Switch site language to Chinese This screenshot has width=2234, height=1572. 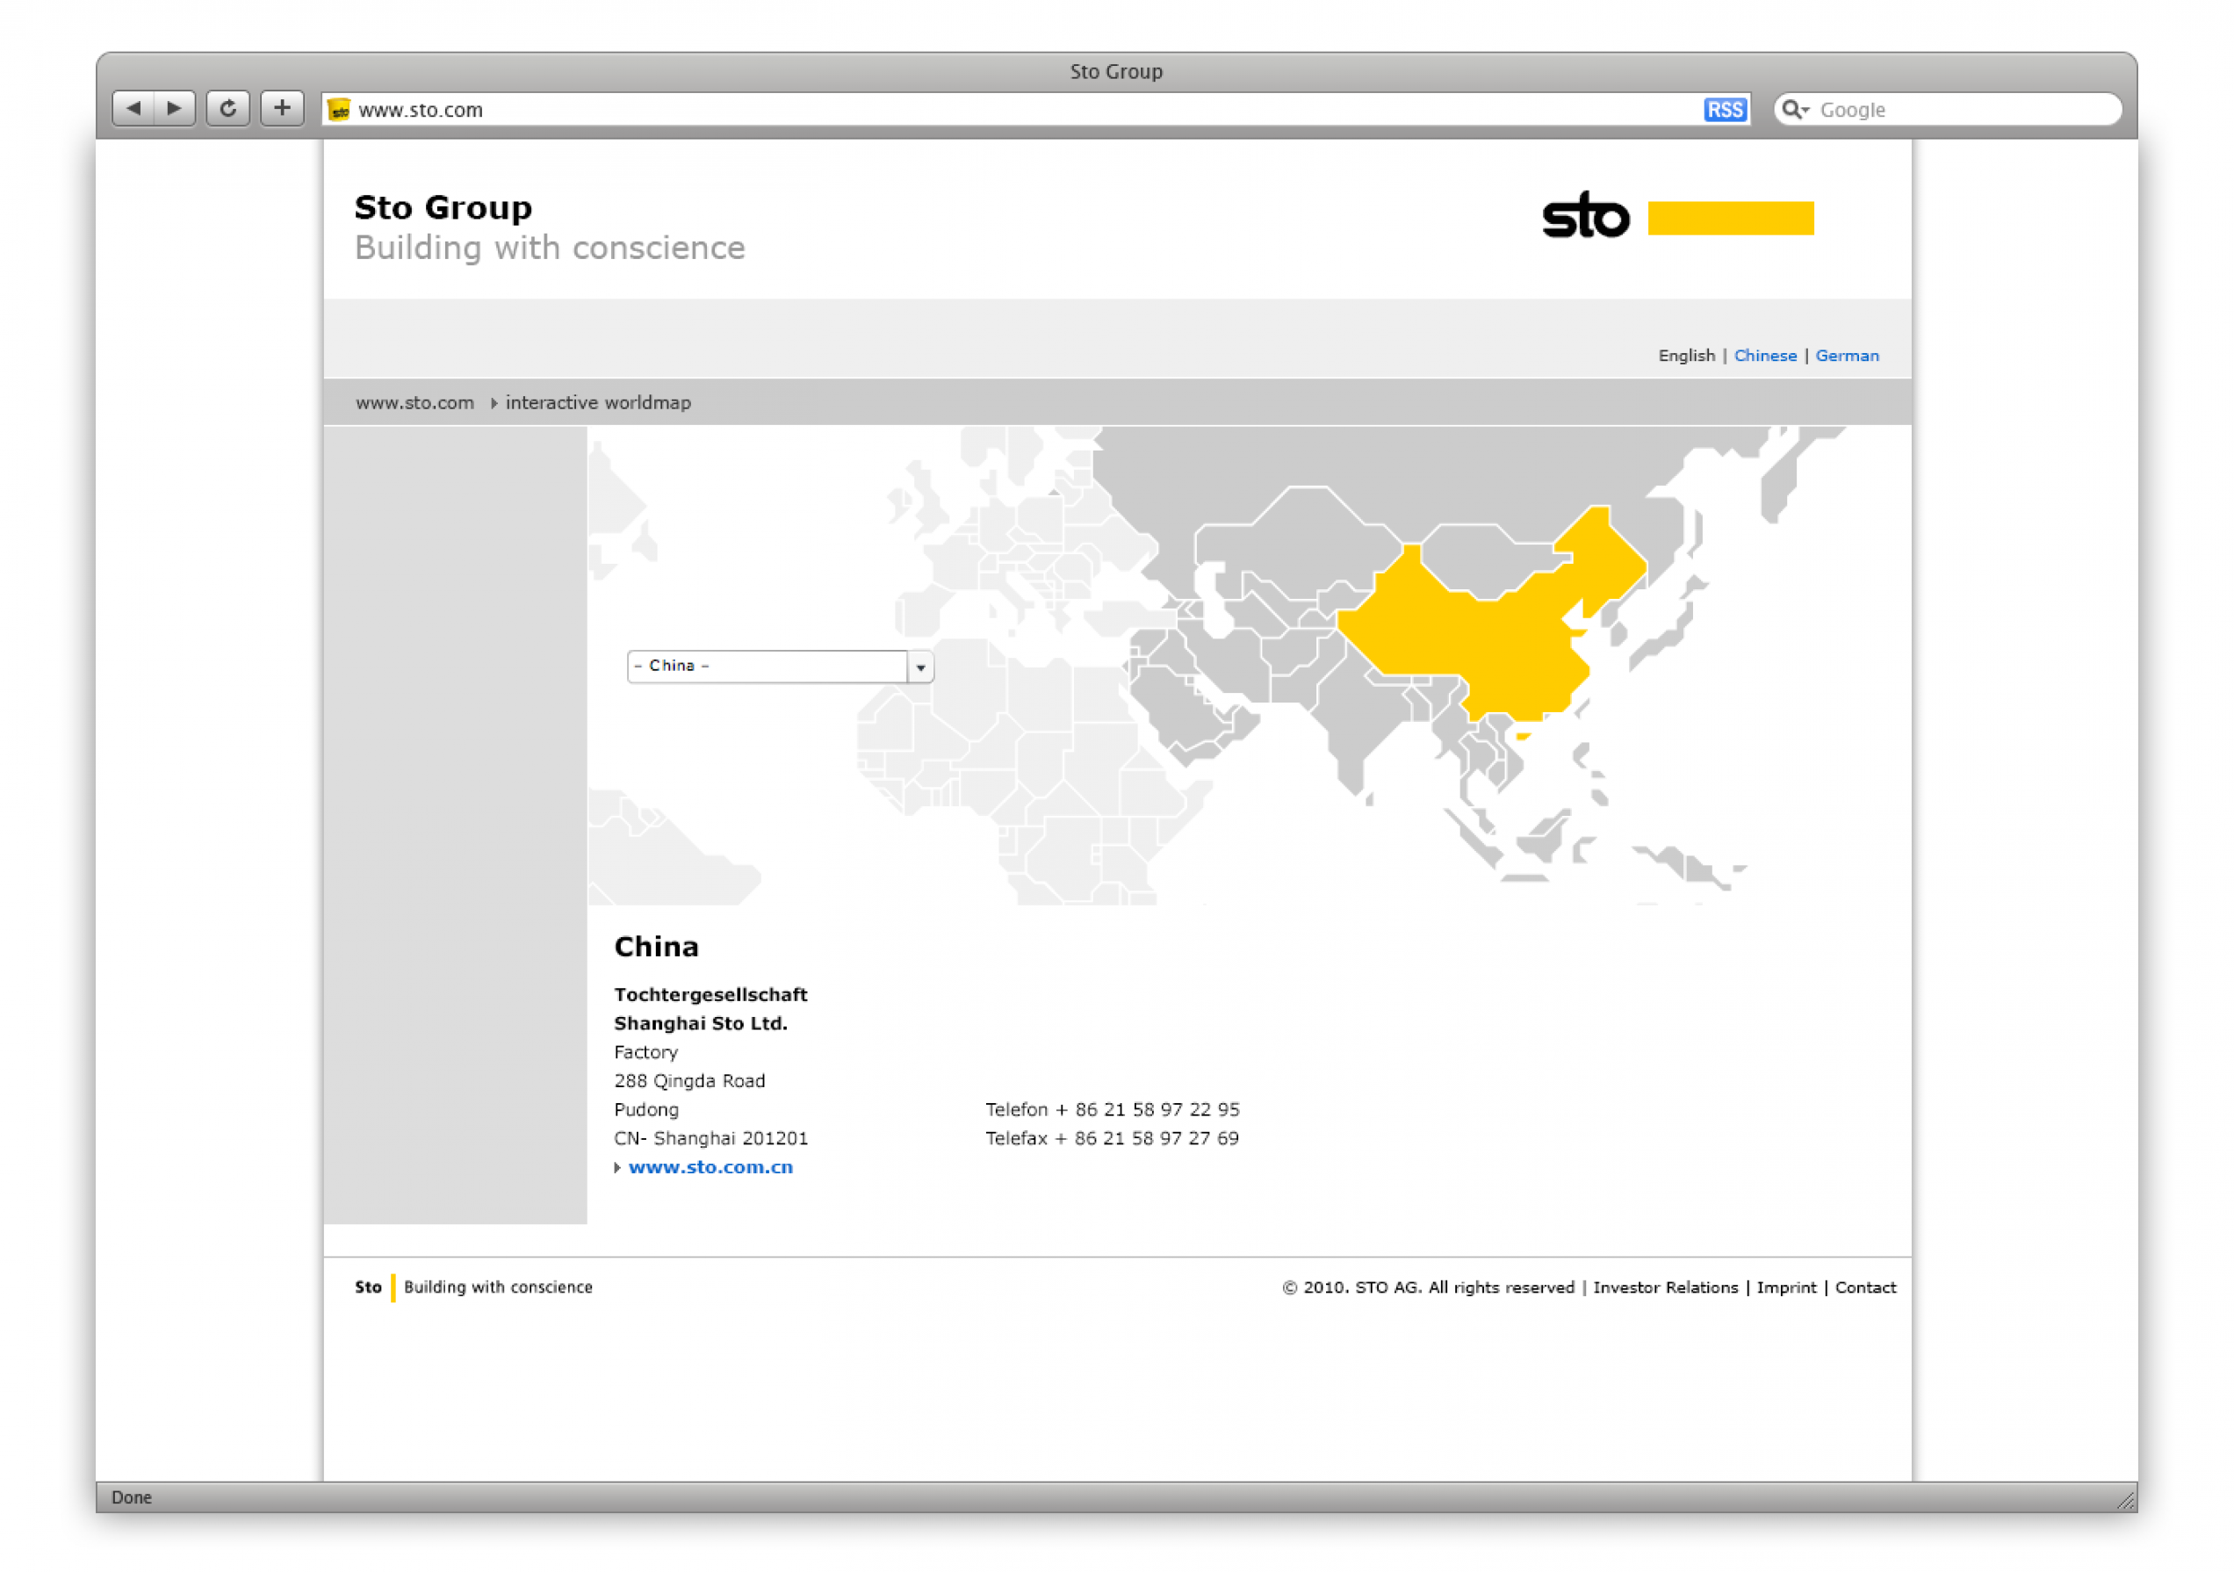(x=1765, y=355)
